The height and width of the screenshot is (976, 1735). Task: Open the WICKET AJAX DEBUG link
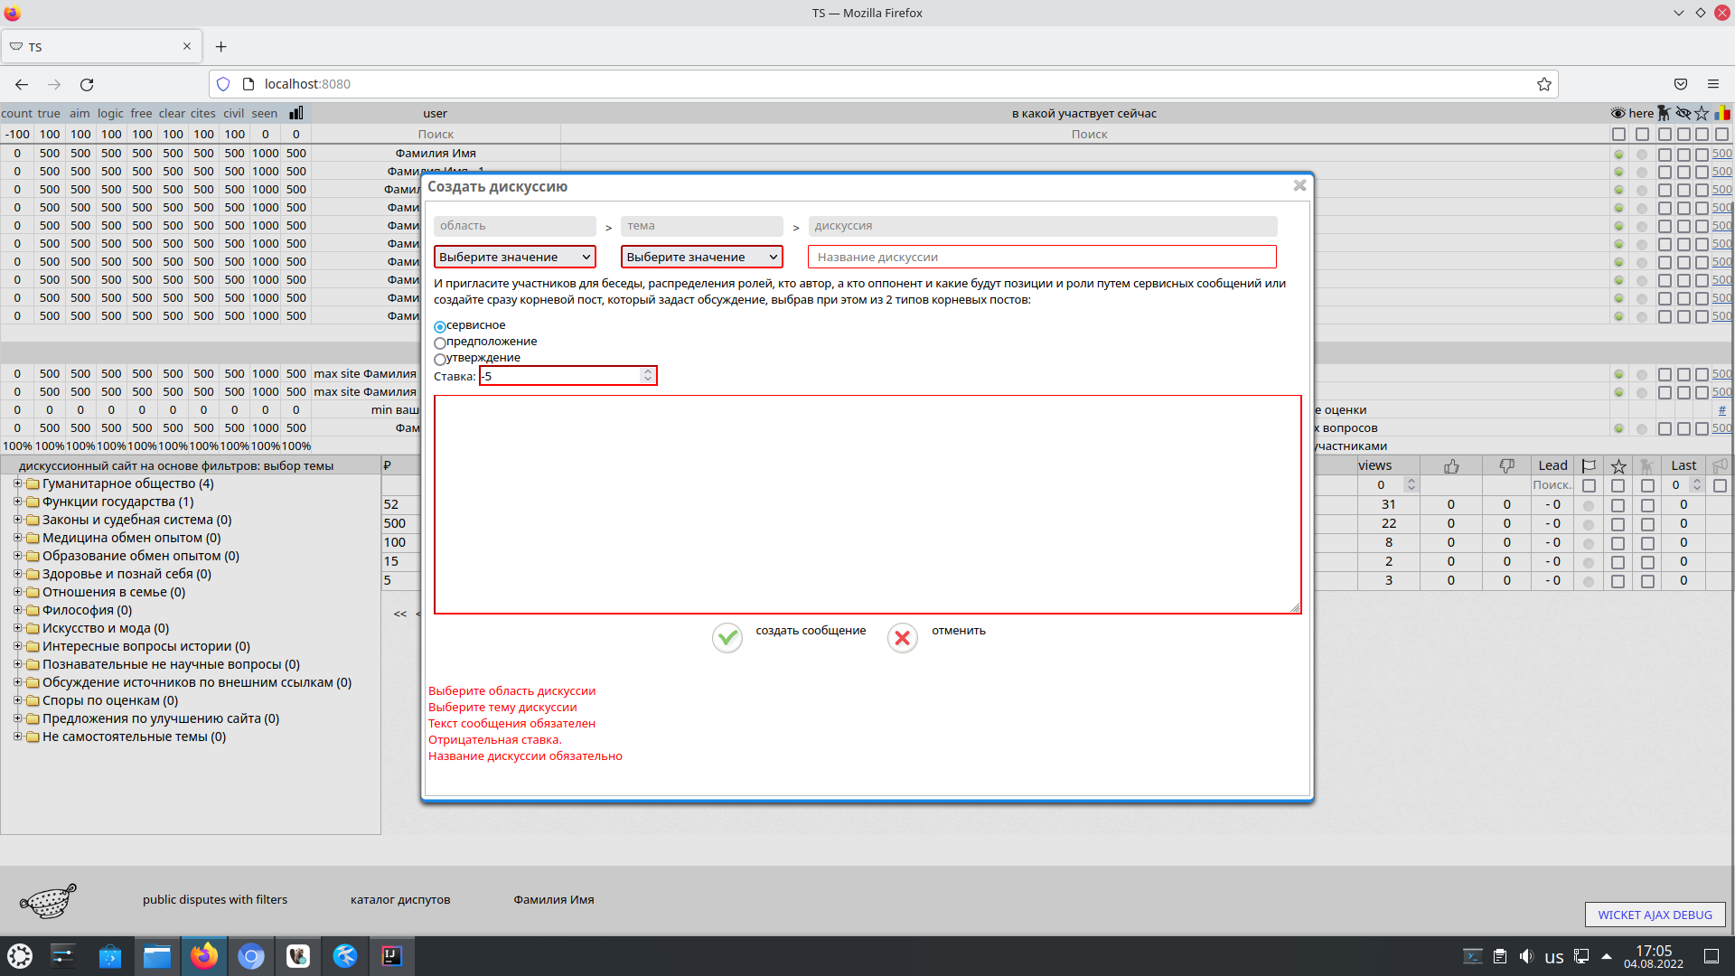(x=1655, y=915)
